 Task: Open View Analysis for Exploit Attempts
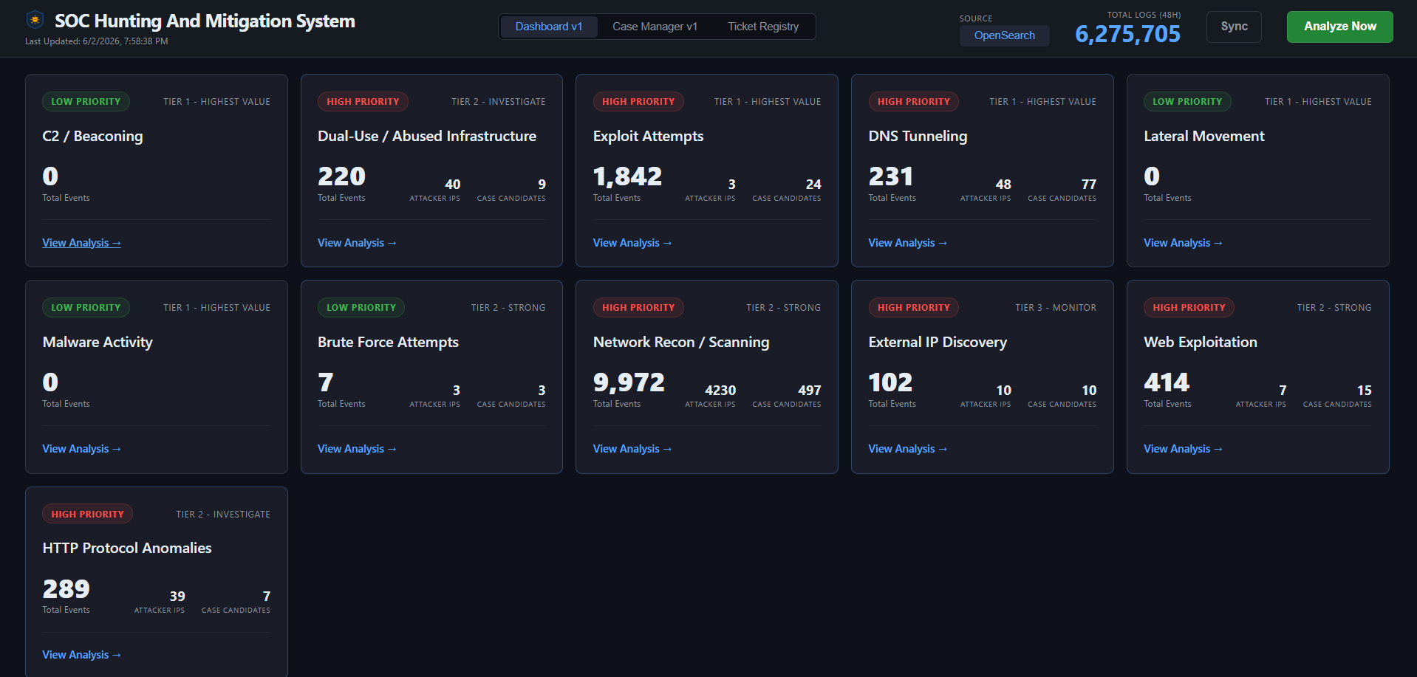(632, 243)
